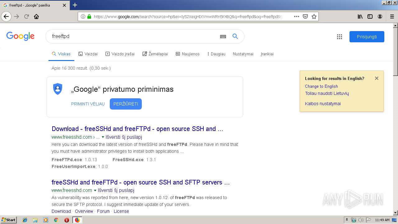Open the Firefox account menu
The width and height of the screenshot is (398, 224).
coord(380,16)
